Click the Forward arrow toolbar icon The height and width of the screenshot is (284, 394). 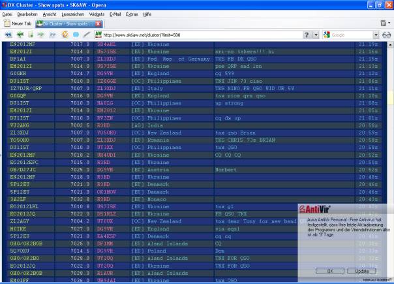(x=40, y=35)
